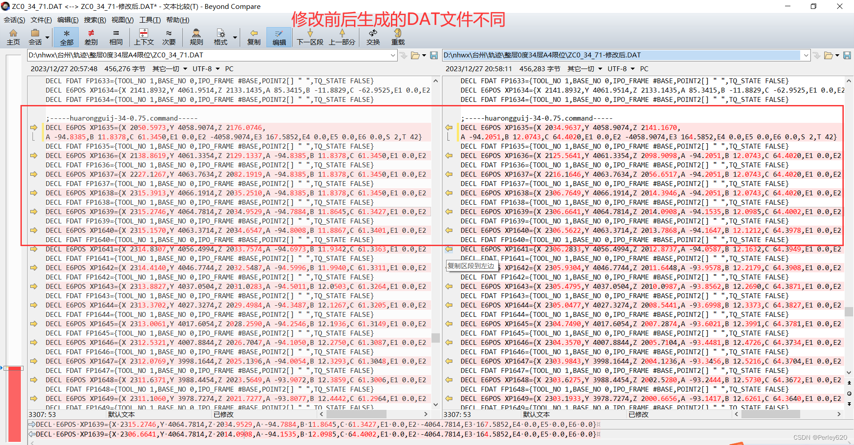Click right pane vertical scrollbar thumb
Image resolution: width=854 pixels, height=445 pixels.
click(x=849, y=311)
